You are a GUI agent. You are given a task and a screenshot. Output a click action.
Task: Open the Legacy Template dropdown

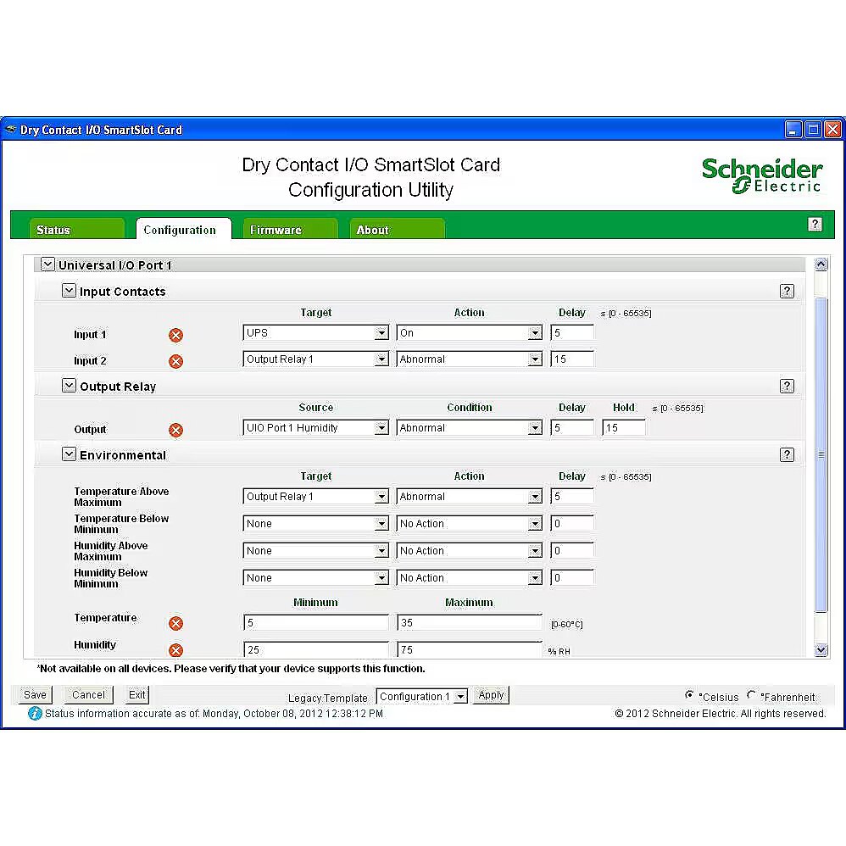(422, 697)
